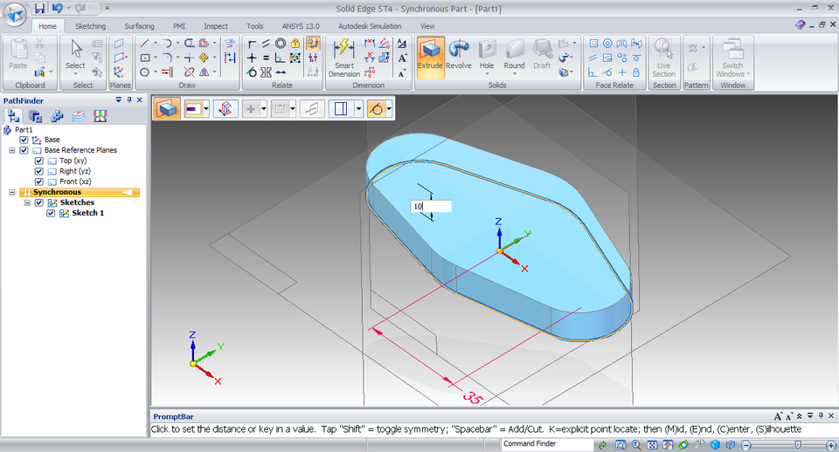Activate the Smart Dimension tool
The width and height of the screenshot is (839, 452).
tap(344, 58)
